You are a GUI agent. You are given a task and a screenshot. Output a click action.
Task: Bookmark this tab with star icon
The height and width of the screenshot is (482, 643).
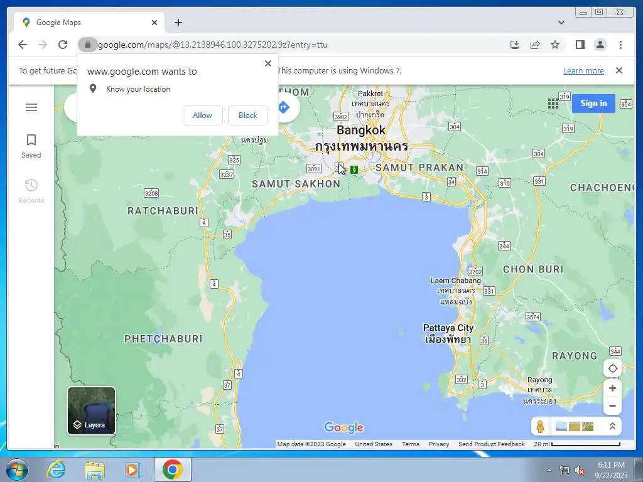(555, 45)
